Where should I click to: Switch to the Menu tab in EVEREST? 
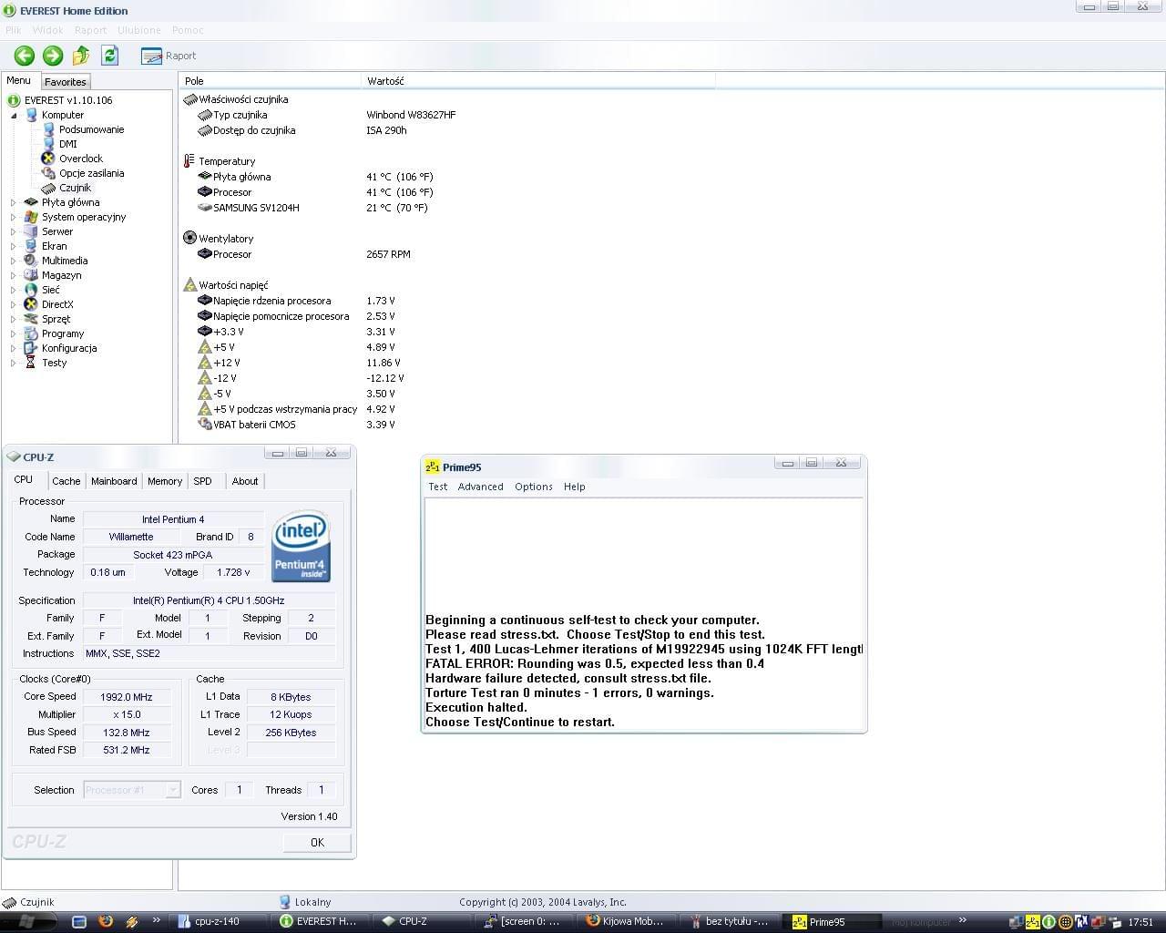click(19, 80)
